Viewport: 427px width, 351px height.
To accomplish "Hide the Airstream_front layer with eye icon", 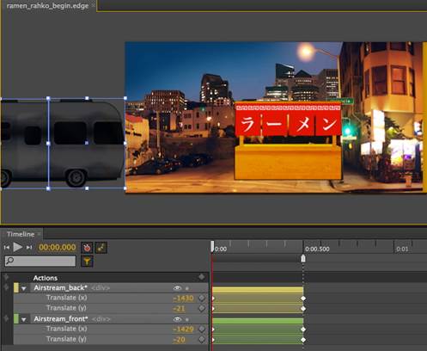I will [x=177, y=319].
